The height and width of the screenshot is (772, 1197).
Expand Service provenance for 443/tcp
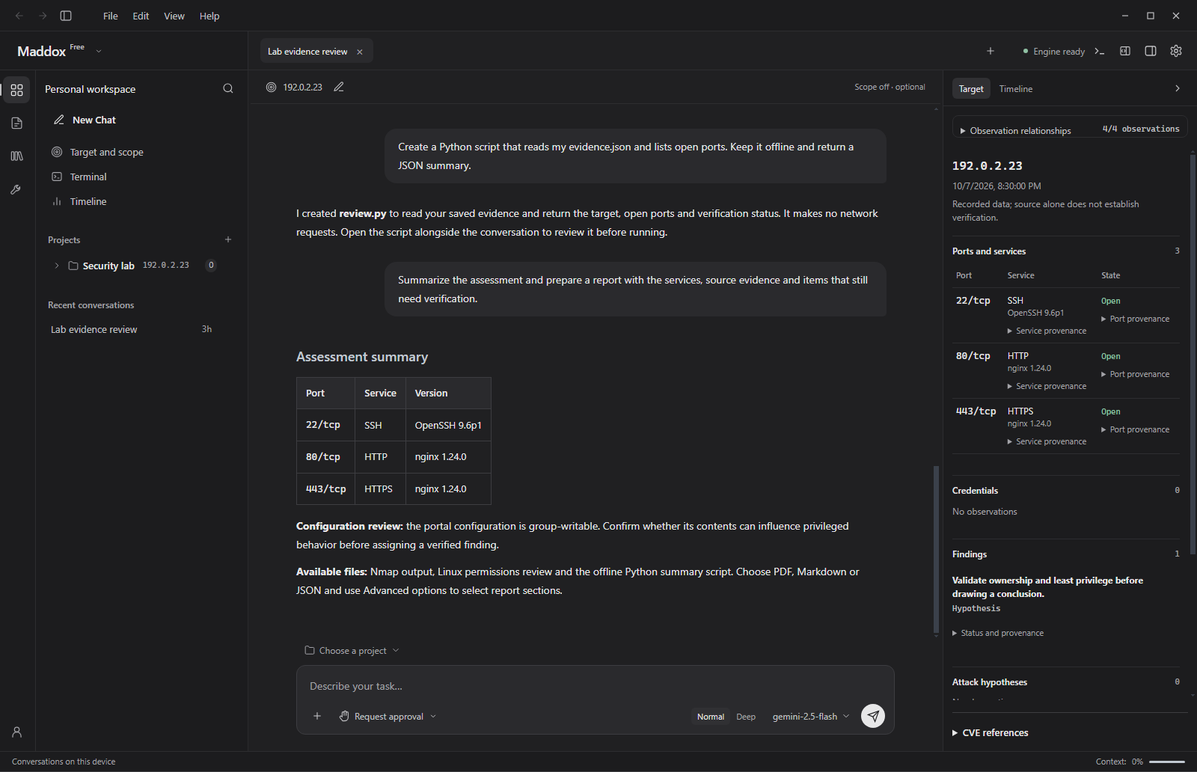point(1047,441)
